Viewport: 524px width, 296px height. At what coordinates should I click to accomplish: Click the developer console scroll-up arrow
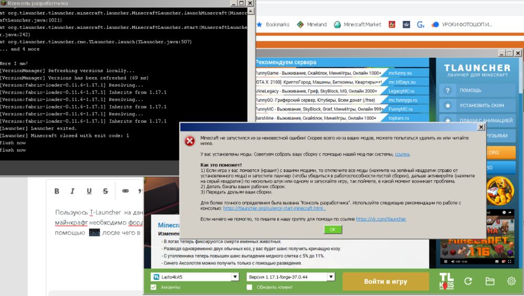point(250,11)
